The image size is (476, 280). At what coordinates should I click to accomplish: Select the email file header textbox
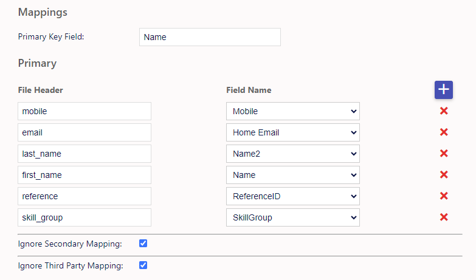pyautogui.click(x=85, y=132)
